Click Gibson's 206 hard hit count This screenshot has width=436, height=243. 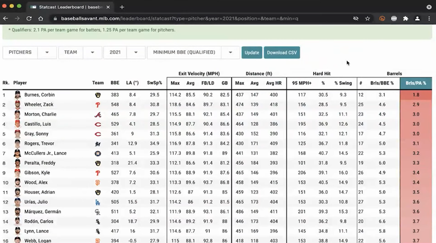pyautogui.click(x=301, y=172)
